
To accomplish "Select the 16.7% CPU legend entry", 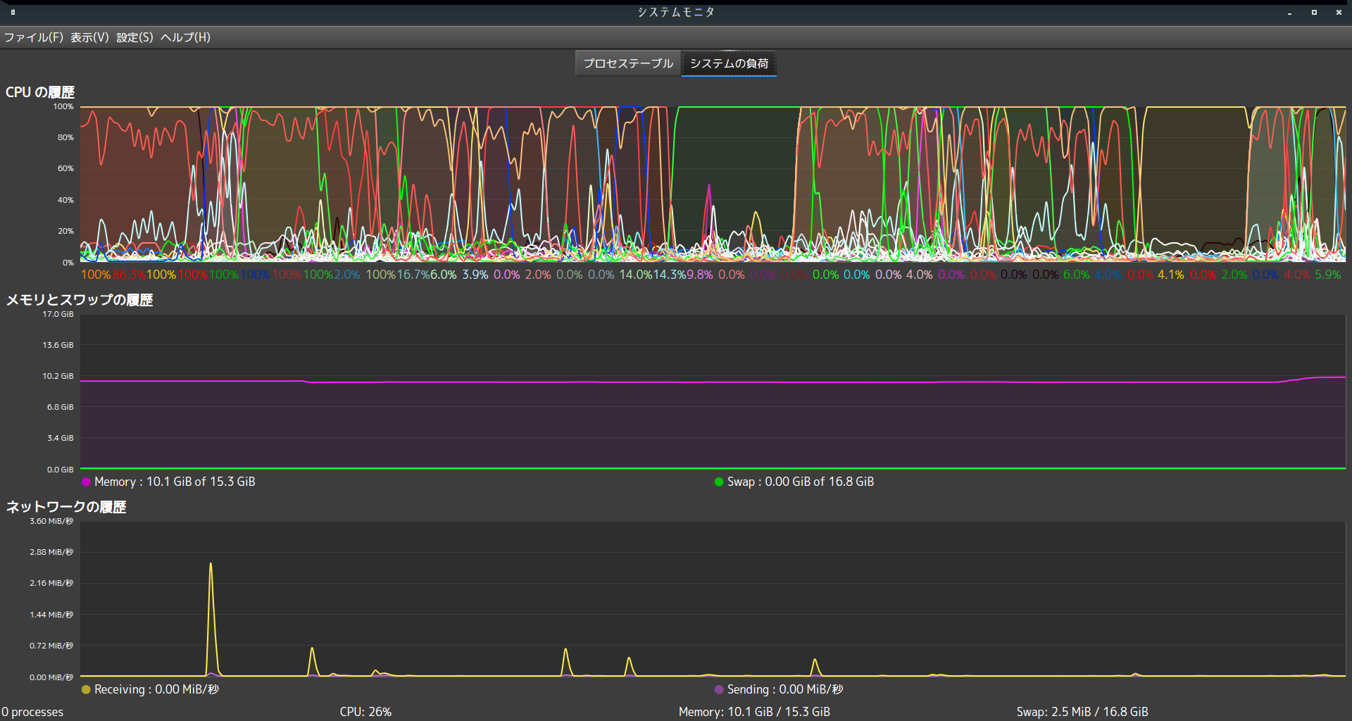I will tap(413, 275).
